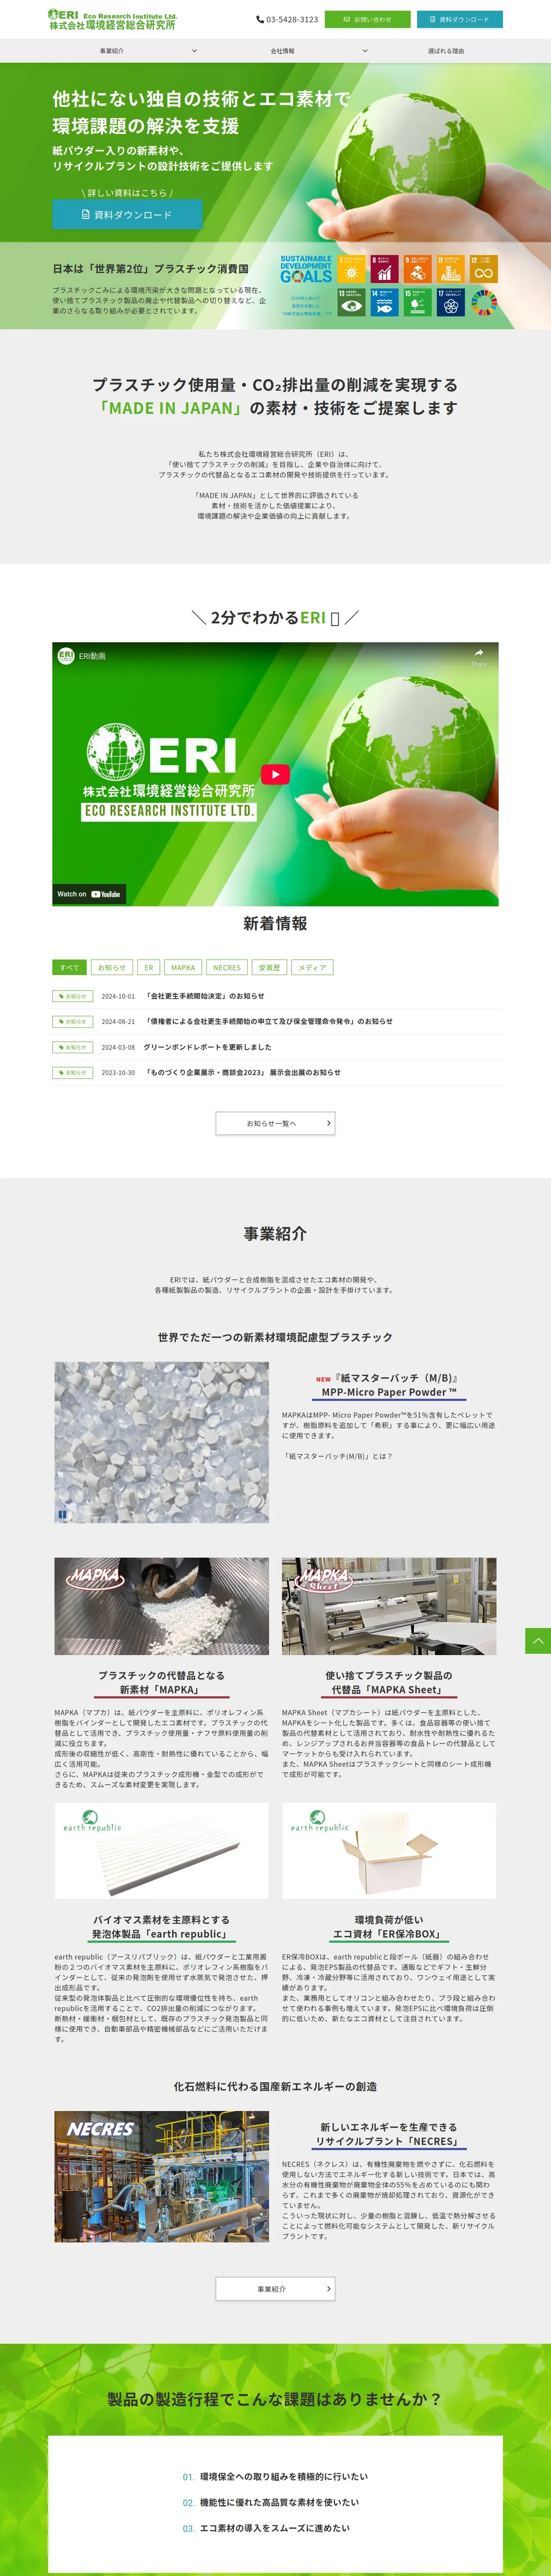Click paper masterbatch pellets image

click(x=161, y=1442)
